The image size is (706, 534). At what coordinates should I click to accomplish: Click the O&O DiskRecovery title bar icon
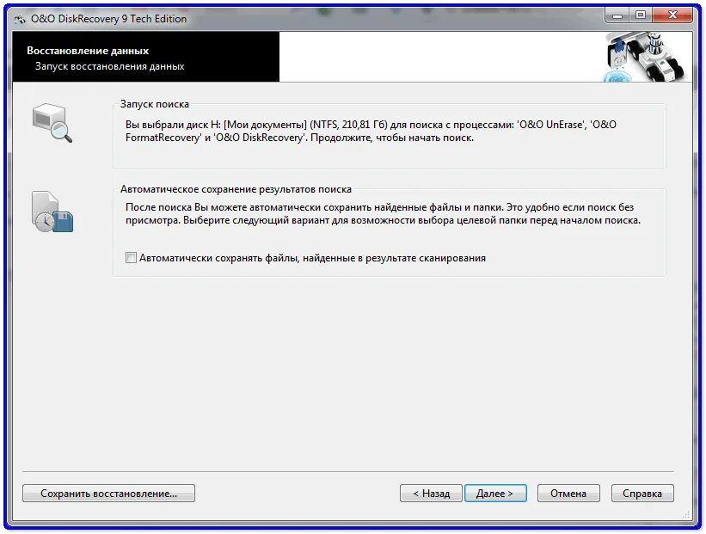pyautogui.click(x=20, y=20)
